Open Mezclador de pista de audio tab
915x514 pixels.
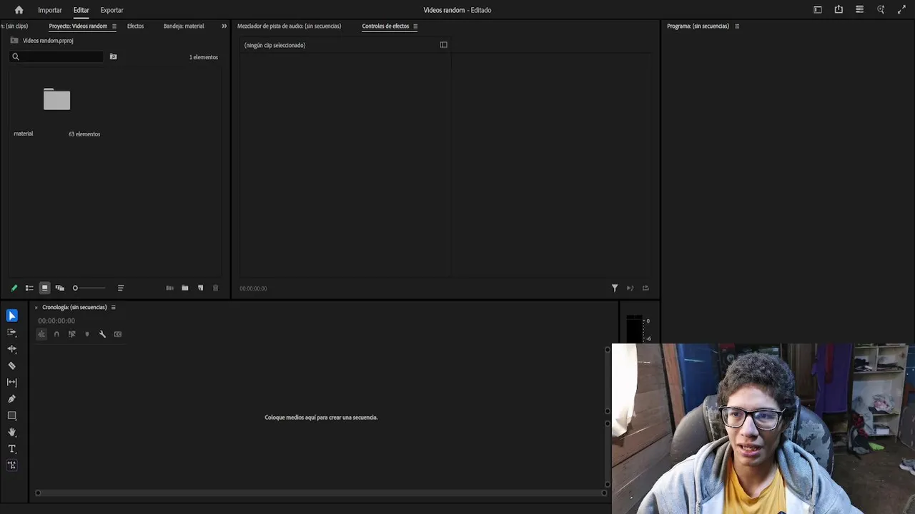click(289, 26)
